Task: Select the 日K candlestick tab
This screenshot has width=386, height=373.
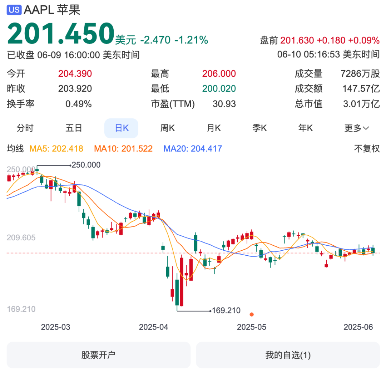Action: coord(121,128)
